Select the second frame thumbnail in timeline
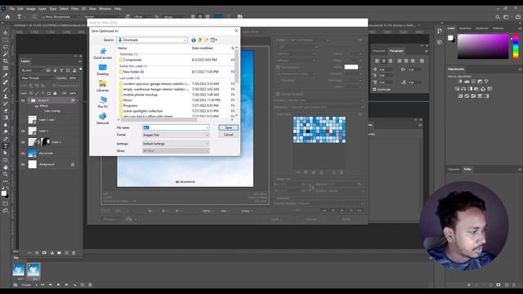 click(34, 269)
